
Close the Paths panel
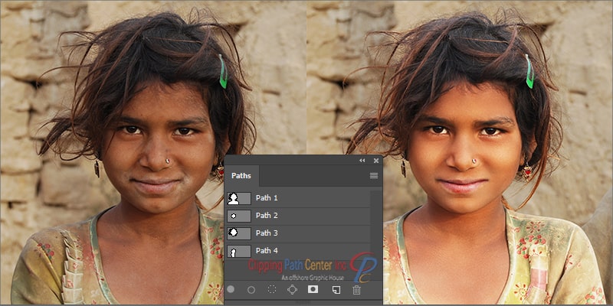click(x=376, y=161)
